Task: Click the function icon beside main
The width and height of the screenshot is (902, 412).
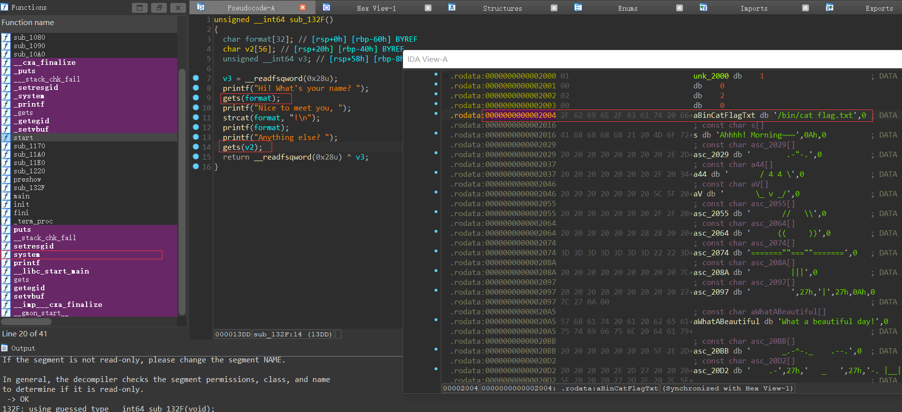Action: (6, 196)
